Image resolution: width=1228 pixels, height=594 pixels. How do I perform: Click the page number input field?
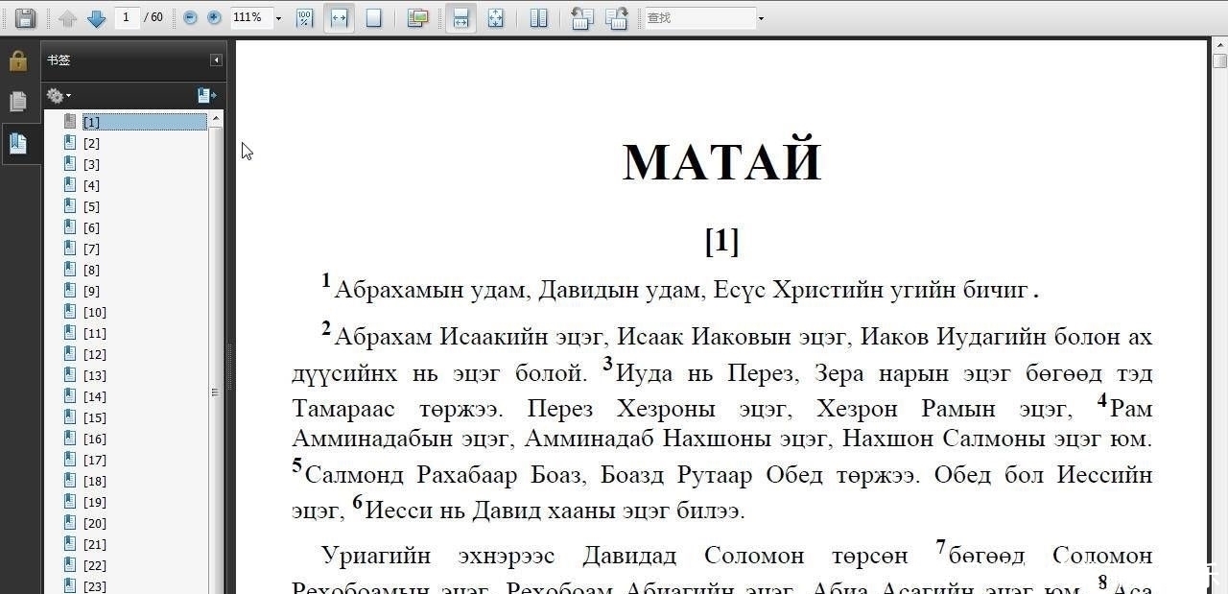click(127, 17)
